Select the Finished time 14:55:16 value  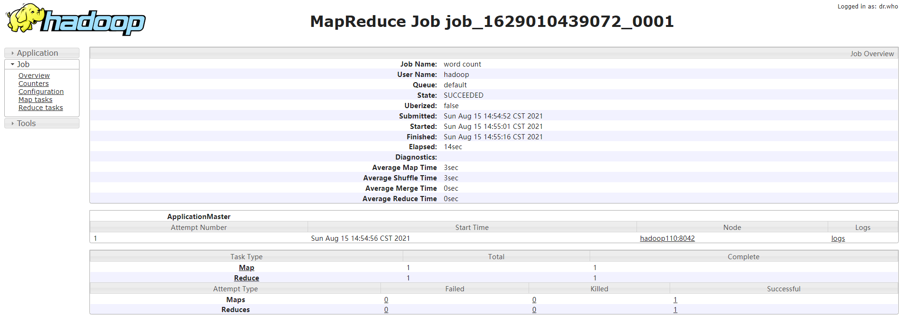coord(493,137)
